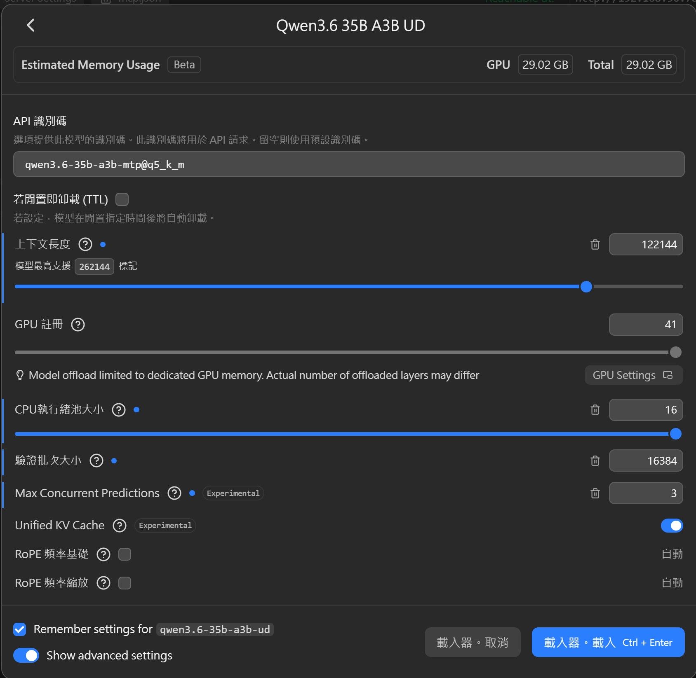Turn off Show advanced settings toggle
Image resolution: width=696 pixels, height=678 pixels.
[26, 655]
